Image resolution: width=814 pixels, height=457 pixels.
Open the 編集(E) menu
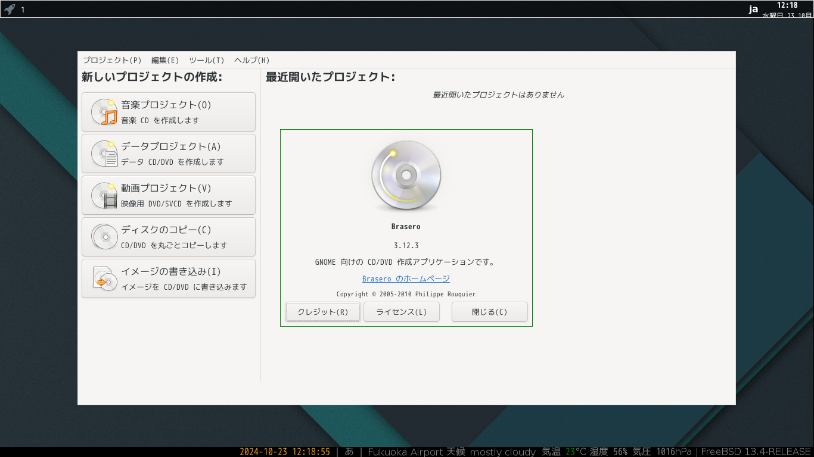(165, 60)
